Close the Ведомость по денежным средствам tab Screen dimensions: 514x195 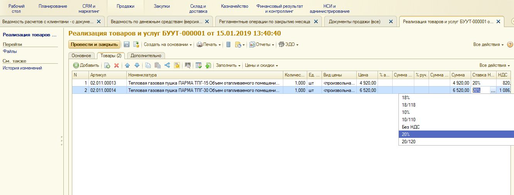(x=207, y=22)
